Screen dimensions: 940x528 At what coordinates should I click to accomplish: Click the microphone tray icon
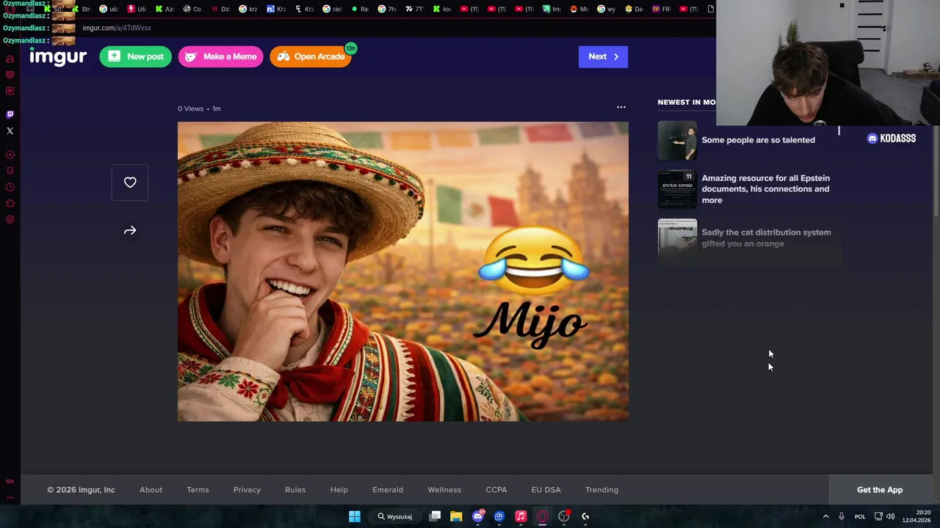coord(842,516)
